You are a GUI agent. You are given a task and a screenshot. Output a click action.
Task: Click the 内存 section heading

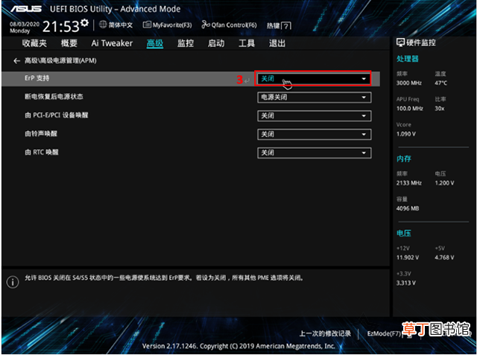404,159
